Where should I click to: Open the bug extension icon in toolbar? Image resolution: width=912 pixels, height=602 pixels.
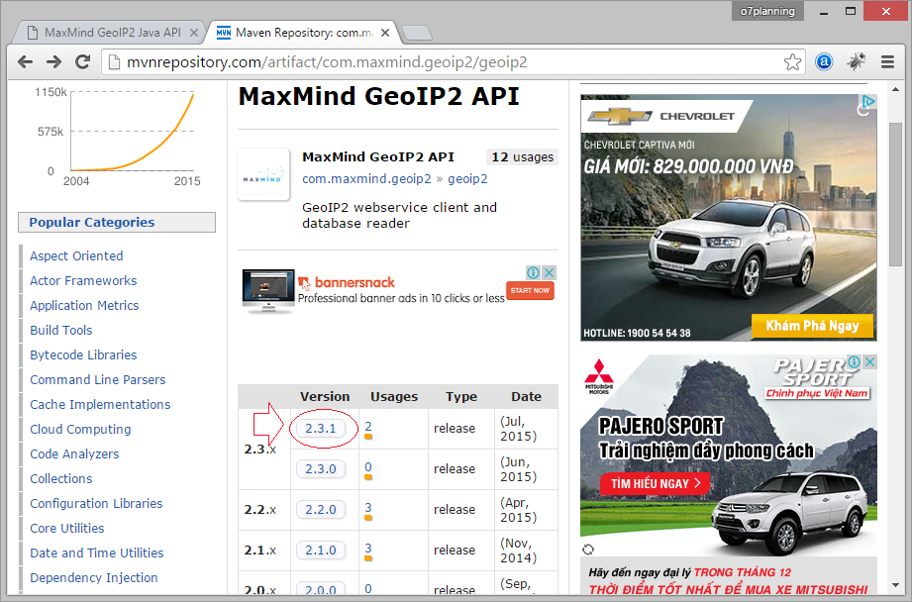pyautogui.click(x=856, y=61)
